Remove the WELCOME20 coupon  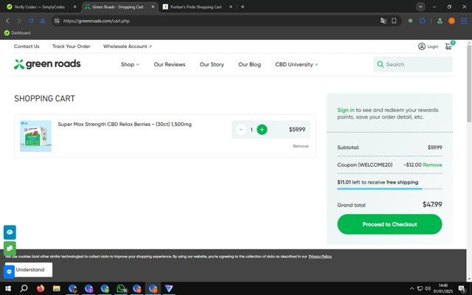[433, 164]
